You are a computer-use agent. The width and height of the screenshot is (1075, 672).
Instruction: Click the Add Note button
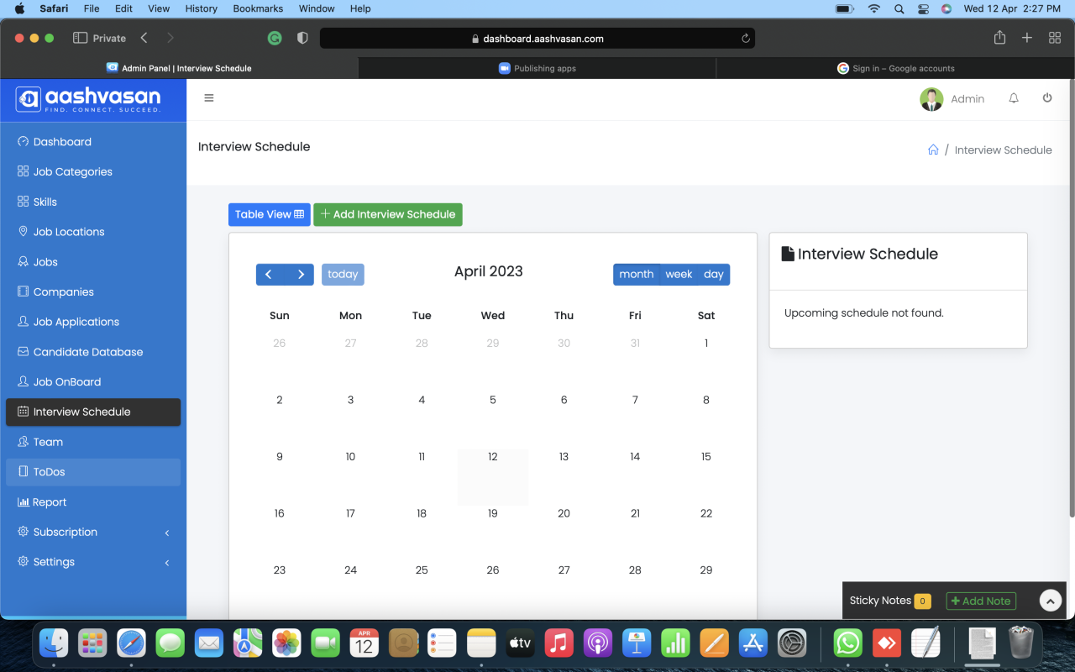[x=980, y=601]
